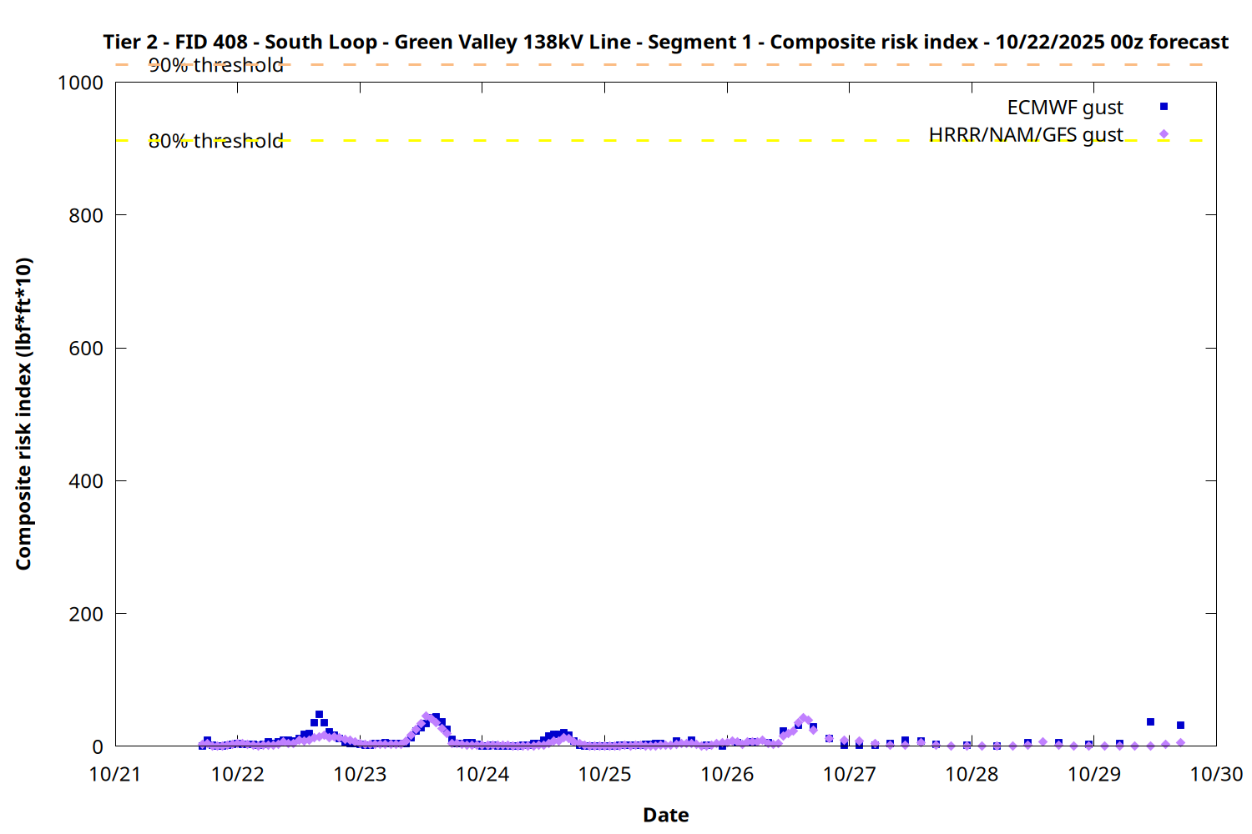Click the Composite risk index y-axis label
The height and width of the screenshot is (834, 1252).
click(23, 414)
